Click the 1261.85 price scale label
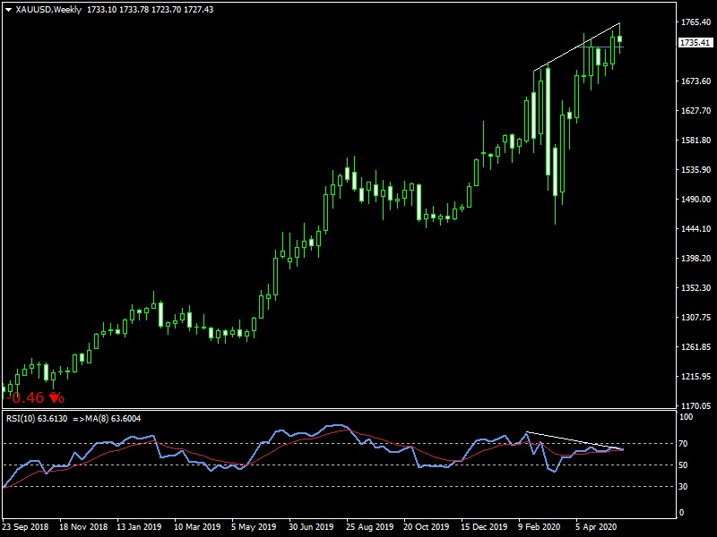This screenshot has width=717, height=537. coord(696,347)
